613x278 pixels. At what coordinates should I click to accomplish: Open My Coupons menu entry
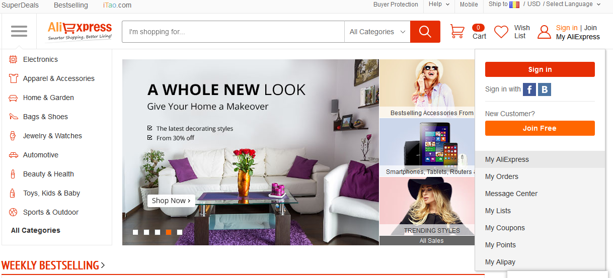tap(540, 228)
